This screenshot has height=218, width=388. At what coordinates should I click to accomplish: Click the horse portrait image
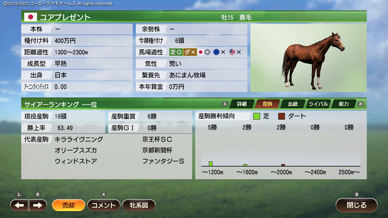click(308, 58)
